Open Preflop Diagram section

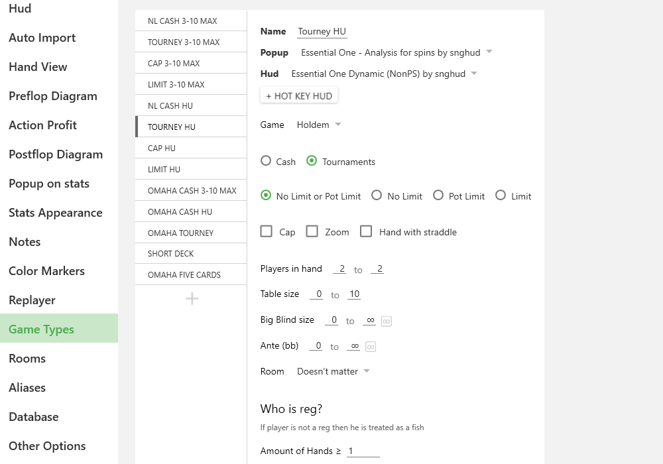pos(59,96)
